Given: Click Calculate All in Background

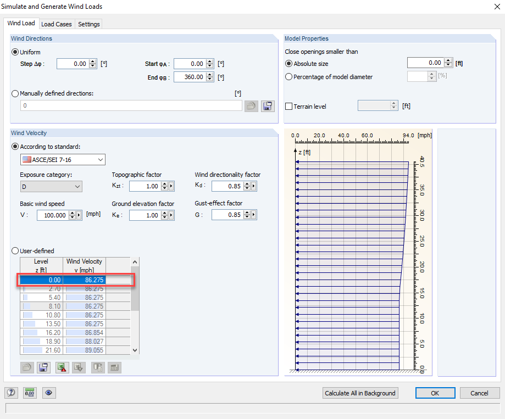Looking at the screenshot, I should (x=360, y=393).
